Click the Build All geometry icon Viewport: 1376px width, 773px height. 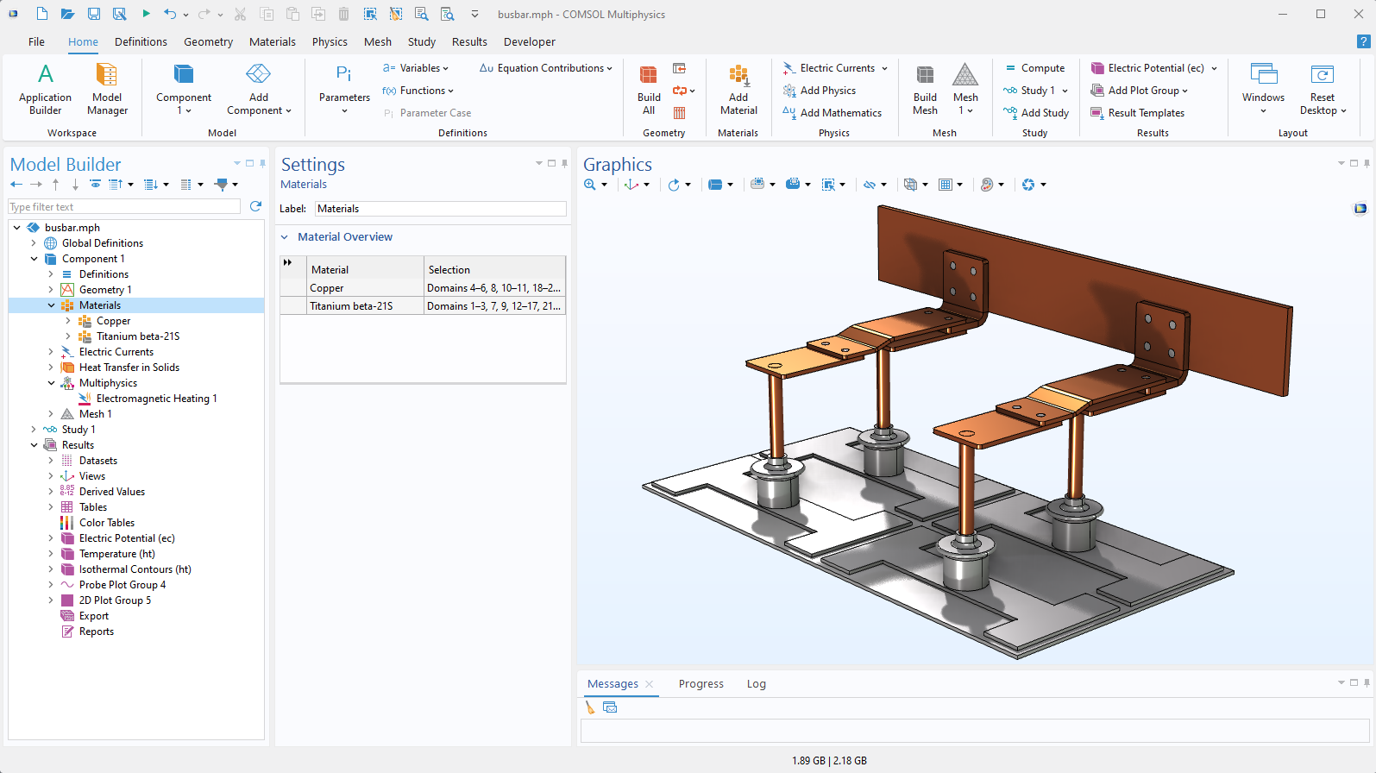click(648, 89)
